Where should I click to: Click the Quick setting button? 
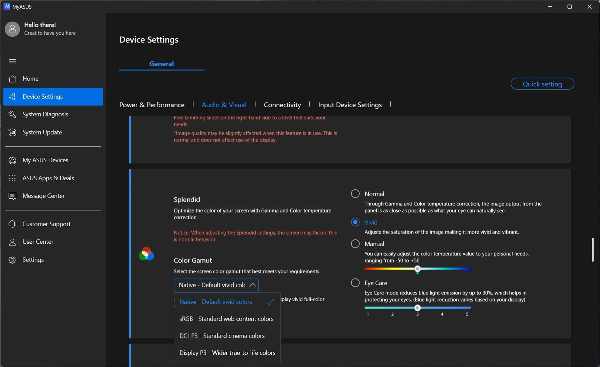(x=542, y=84)
